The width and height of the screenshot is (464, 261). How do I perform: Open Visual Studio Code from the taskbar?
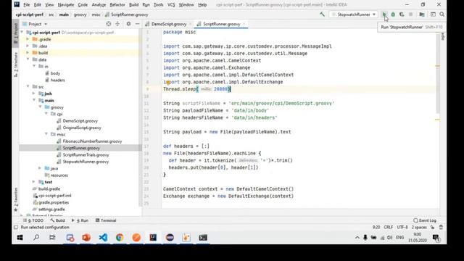103,237
